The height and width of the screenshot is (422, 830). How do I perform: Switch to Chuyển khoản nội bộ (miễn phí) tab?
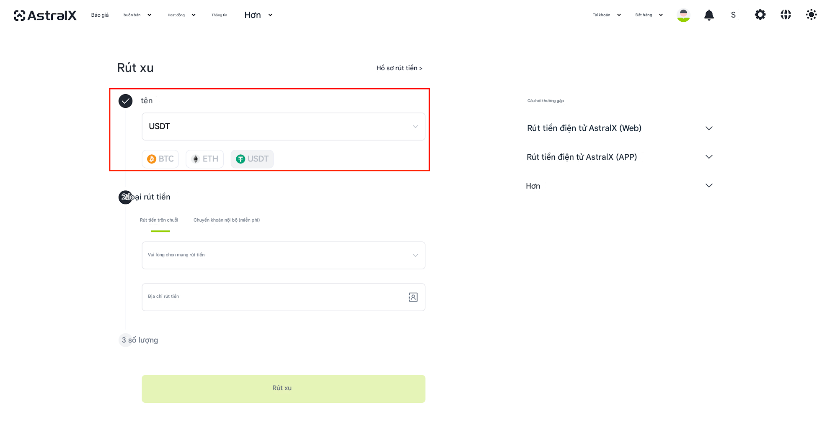click(227, 220)
